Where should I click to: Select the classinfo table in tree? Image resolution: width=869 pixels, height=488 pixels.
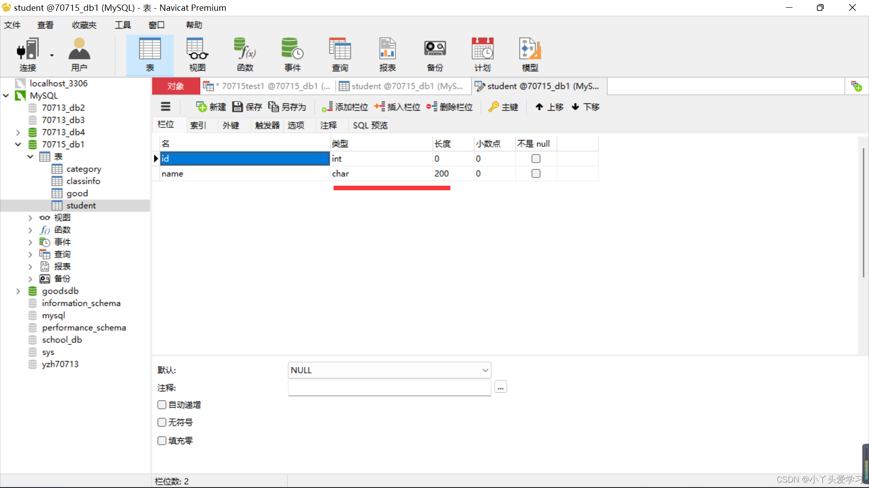point(83,181)
